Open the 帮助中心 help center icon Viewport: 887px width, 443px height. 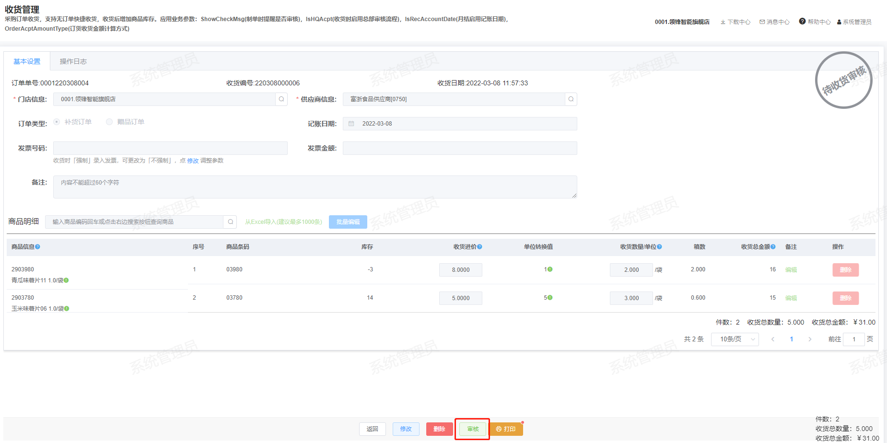click(802, 22)
